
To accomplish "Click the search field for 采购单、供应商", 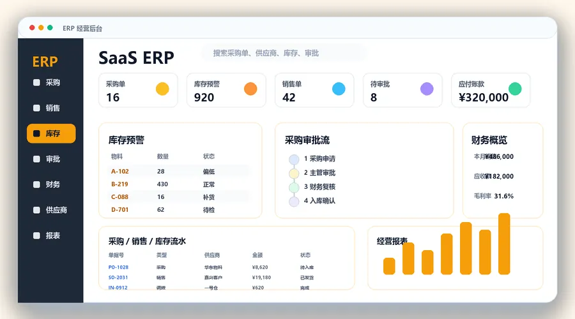I will (x=284, y=53).
